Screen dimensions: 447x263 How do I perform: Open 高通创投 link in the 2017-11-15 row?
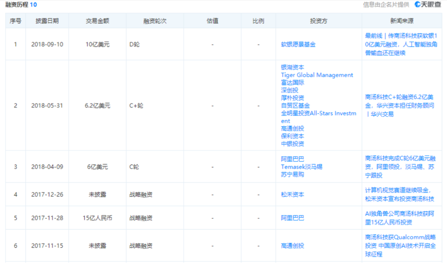293,246
